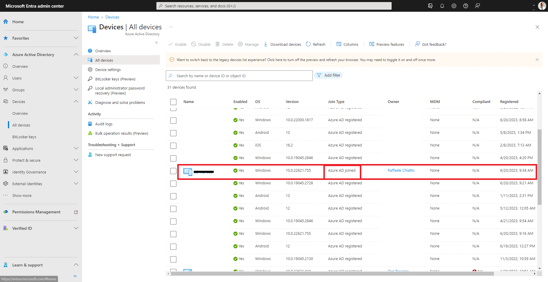The height and width of the screenshot is (282, 548).
Task: Click the Identity Governance icon
Action: click(6, 172)
